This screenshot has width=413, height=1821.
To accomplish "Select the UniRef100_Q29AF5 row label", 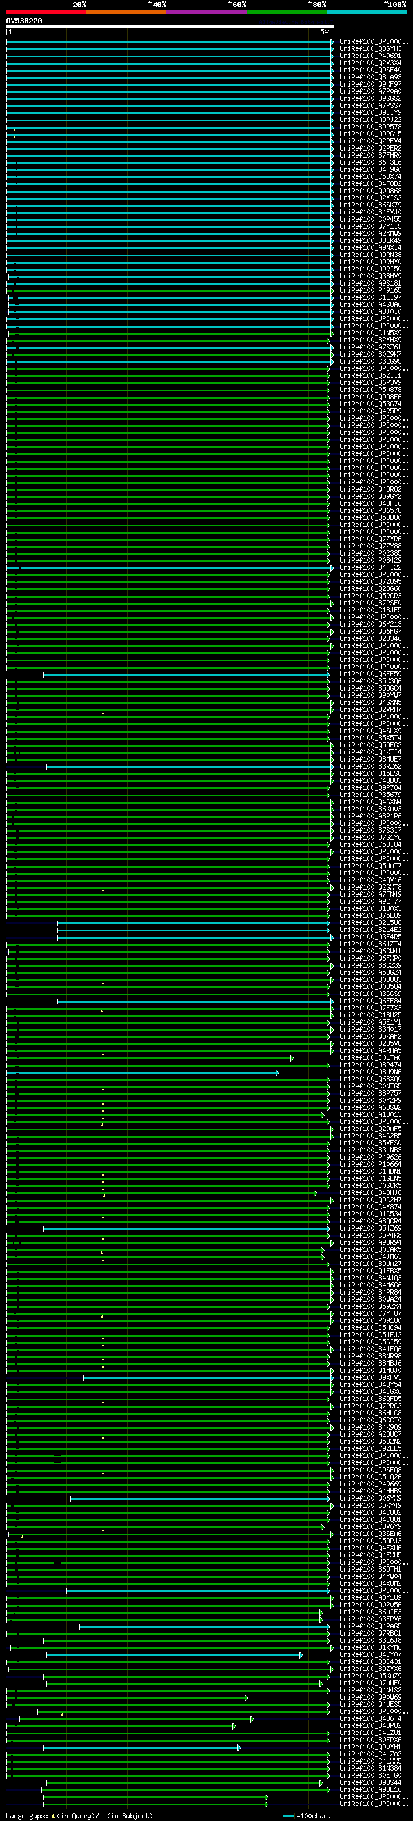I will point(370,1129).
